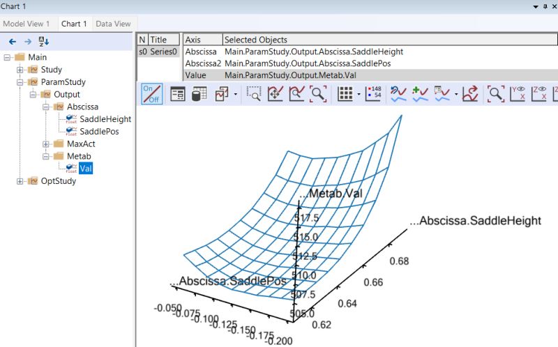Image resolution: width=558 pixels, height=347 pixels.
Task: Select the zoom rectangle selection tool
Action: (254, 94)
